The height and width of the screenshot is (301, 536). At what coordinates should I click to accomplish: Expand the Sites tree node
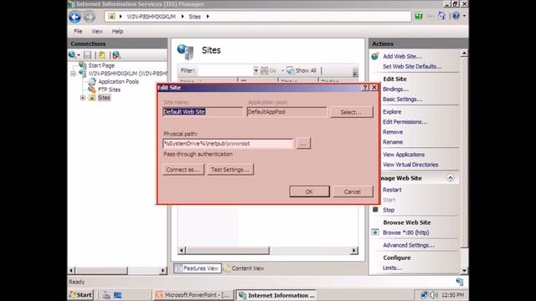point(83,98)
